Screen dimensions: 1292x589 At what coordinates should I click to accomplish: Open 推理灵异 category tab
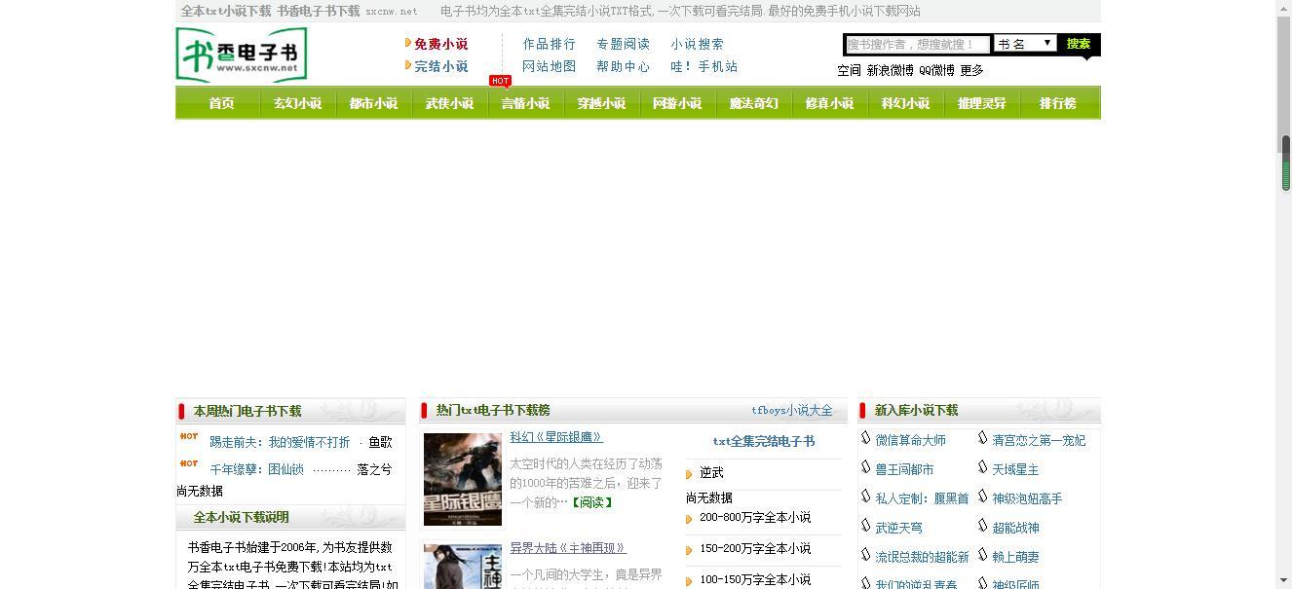coord(981,103)
